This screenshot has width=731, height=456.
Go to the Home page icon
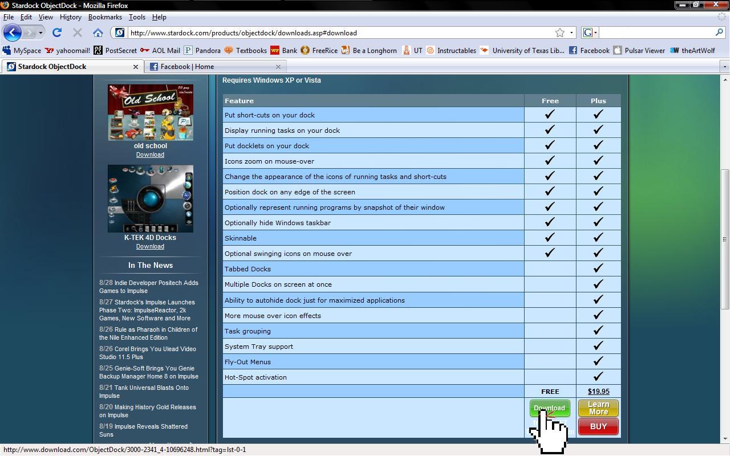click(98, 32)
